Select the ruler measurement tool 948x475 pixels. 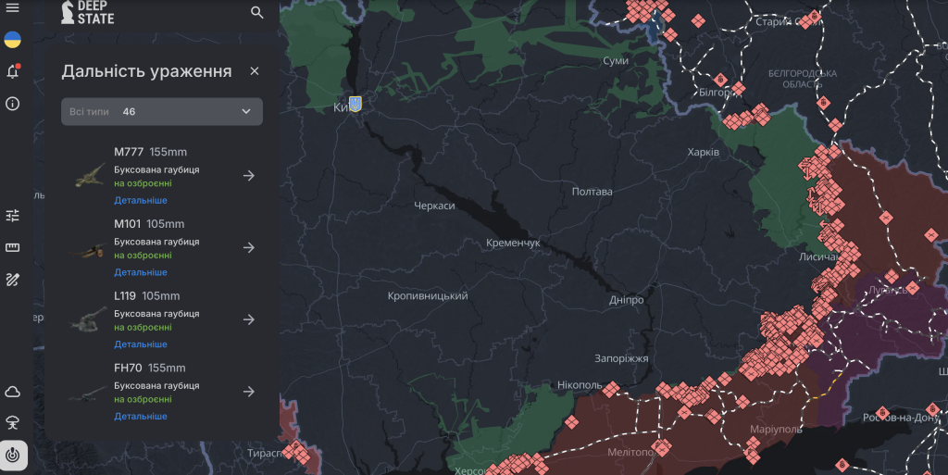coord(13,247)
